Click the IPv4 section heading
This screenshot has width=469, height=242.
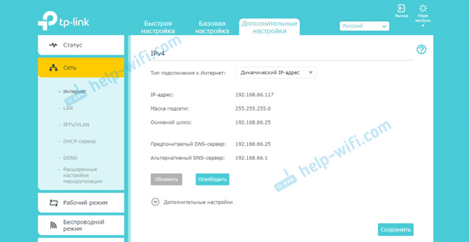(157, 54)
